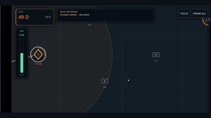Select the S-06 dormant node
Screen dimensions: 211x118
point(104,81)
